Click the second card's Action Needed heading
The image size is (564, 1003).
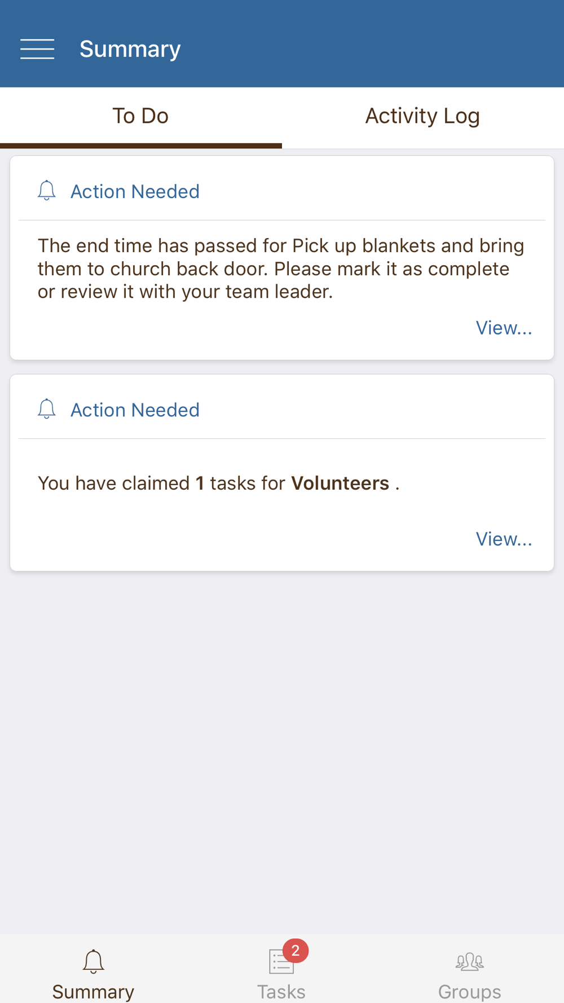[x=135, y=410]
